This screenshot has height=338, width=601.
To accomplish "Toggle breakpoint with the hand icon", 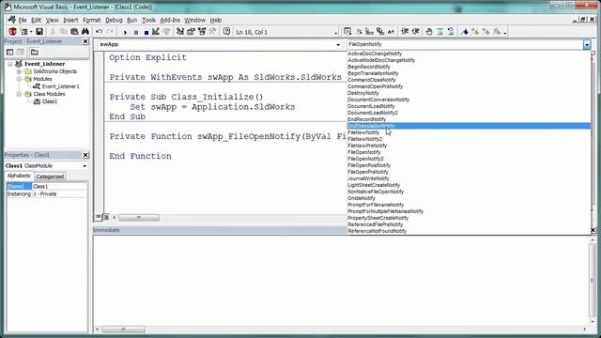I will (x=429, y=32).
